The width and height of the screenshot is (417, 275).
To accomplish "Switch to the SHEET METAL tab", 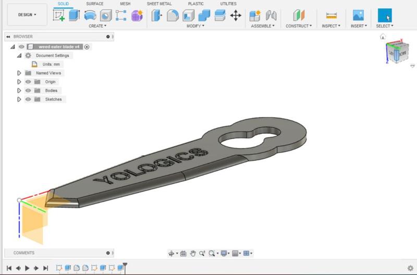I will click(159, 4).
